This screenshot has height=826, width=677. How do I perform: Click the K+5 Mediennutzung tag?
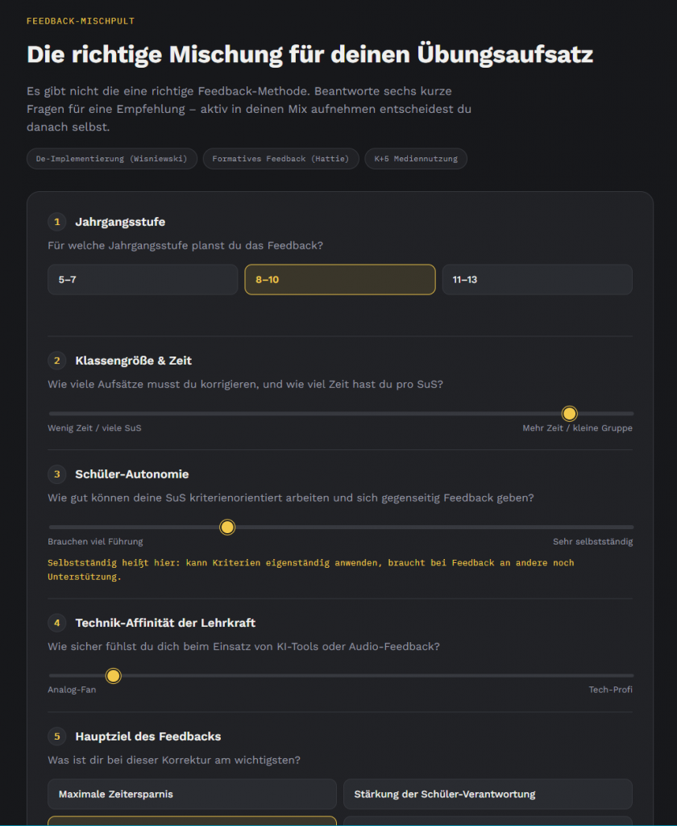(416, 159)
